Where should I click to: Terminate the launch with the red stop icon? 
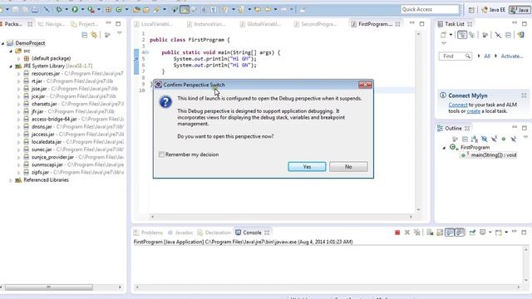point(397,233)
